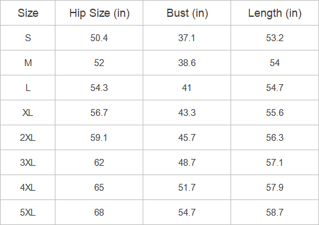Select the 5XL size cell
319x225 pixels.
[x=28, y=213]
